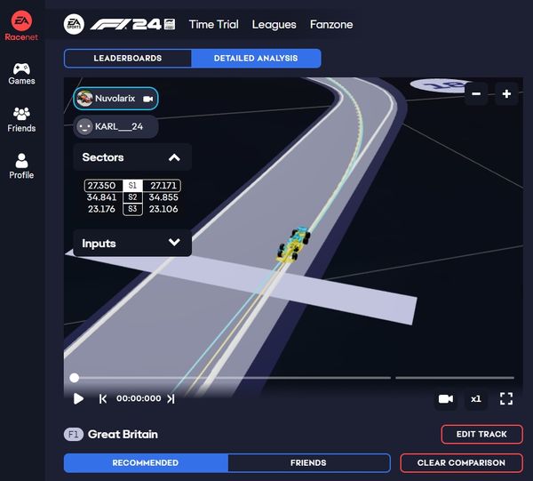Open the Time Trial menu
This screenshot has height=481, width=533.
click(x=214, y=25)
